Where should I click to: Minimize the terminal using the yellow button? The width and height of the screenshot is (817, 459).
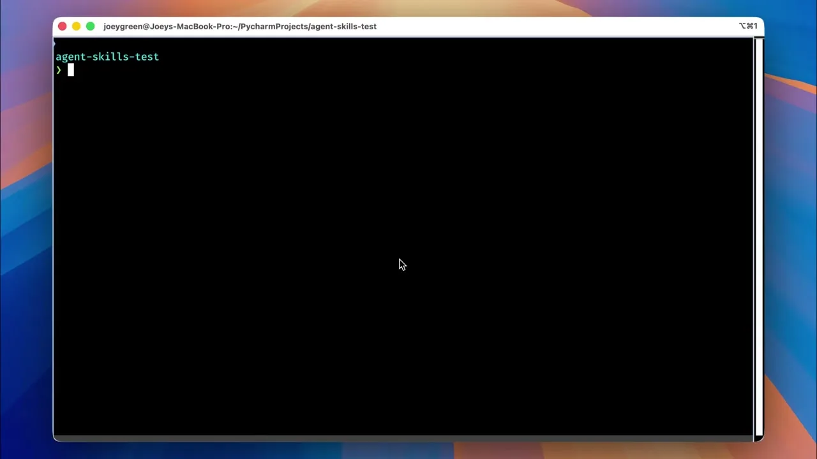[76, 26]
